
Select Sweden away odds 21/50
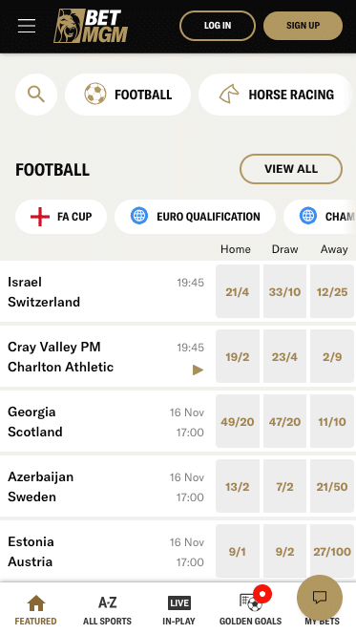332,486
